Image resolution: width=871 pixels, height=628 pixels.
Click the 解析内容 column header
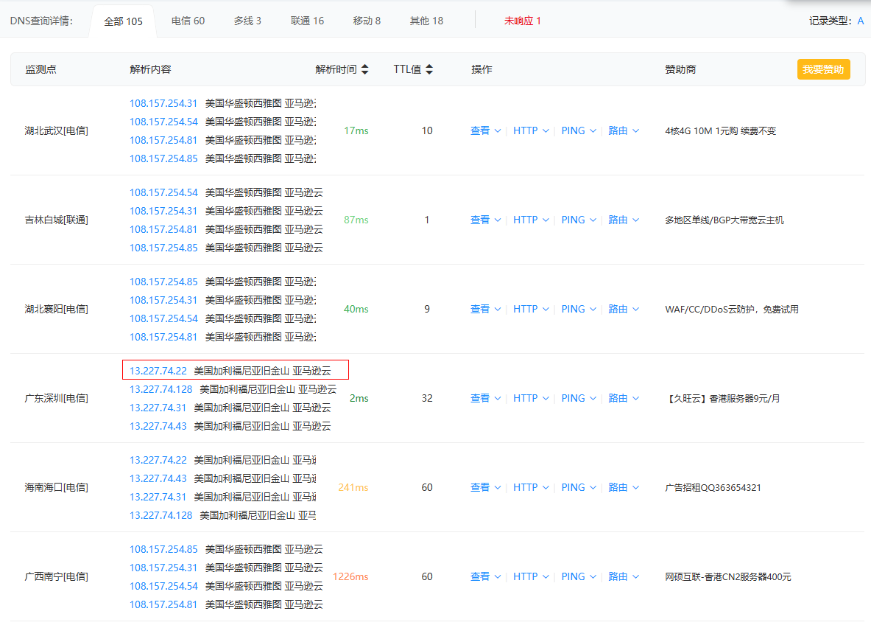click(150, 69)
